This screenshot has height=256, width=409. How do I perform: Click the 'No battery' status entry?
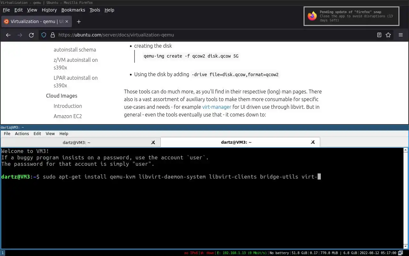tap(279, 253)
